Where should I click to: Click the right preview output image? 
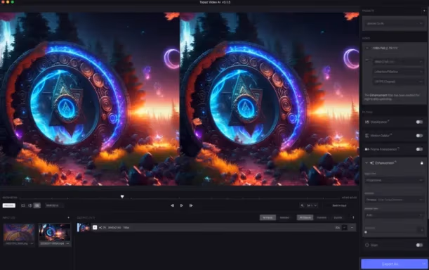point(269,99)
